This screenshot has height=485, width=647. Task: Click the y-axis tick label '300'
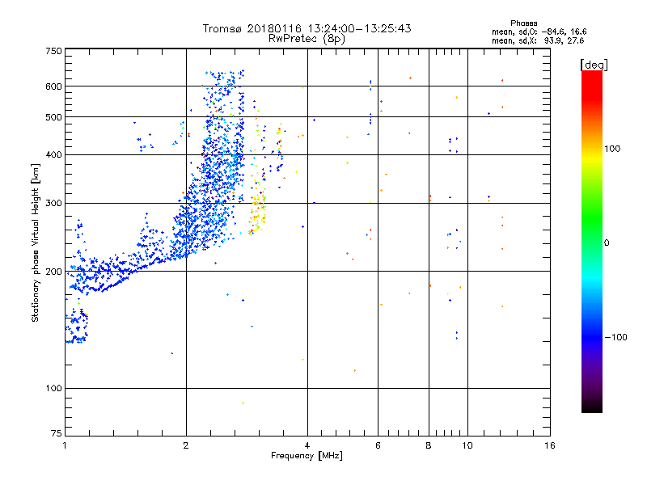(53, 204)
